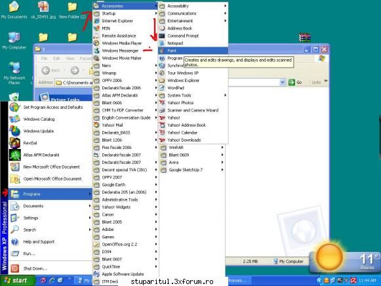Click the Go button in Explorer window
Viewport: 381px width, 286px height.
(296, 83)
